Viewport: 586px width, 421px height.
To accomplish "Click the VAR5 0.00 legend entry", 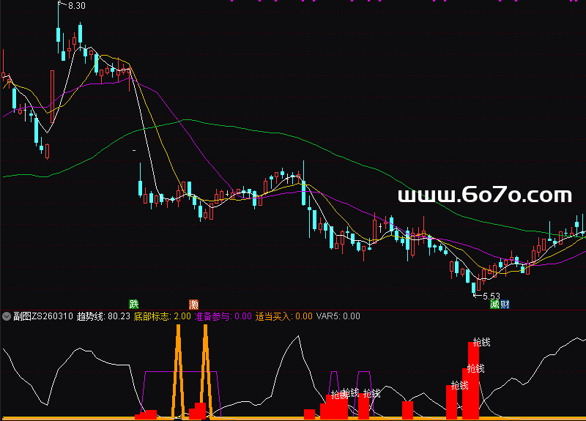I will click(x=338, y=317).
